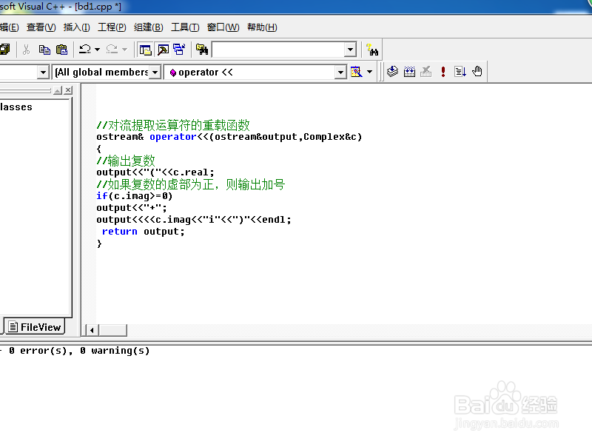592x444 pixels.
Task: Open the 编辑(E) menu
Action: point(9,27)
